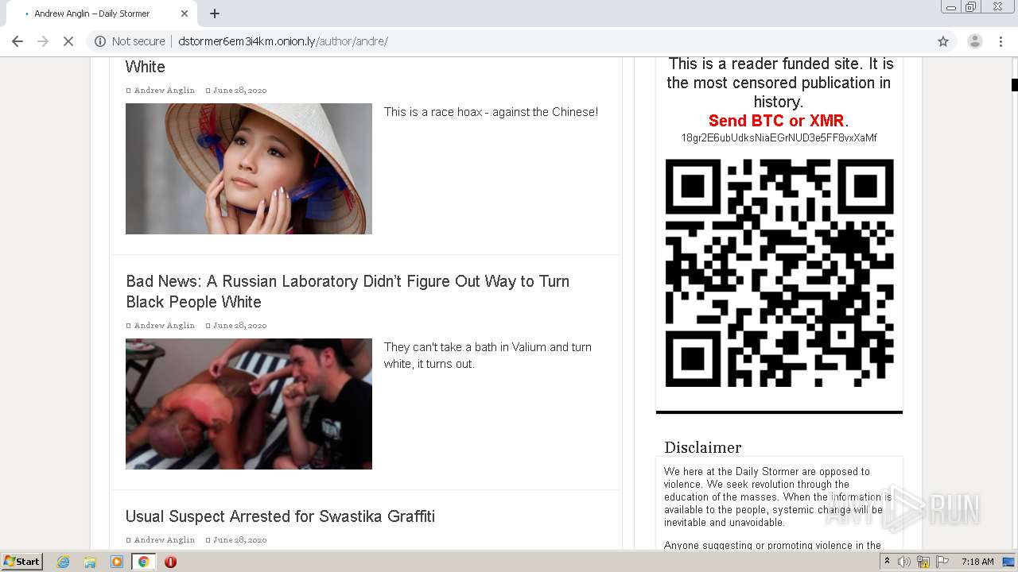This screenshot has width=1018, height=572.
Task: Open a new browser tab
Action: point(215,14)
